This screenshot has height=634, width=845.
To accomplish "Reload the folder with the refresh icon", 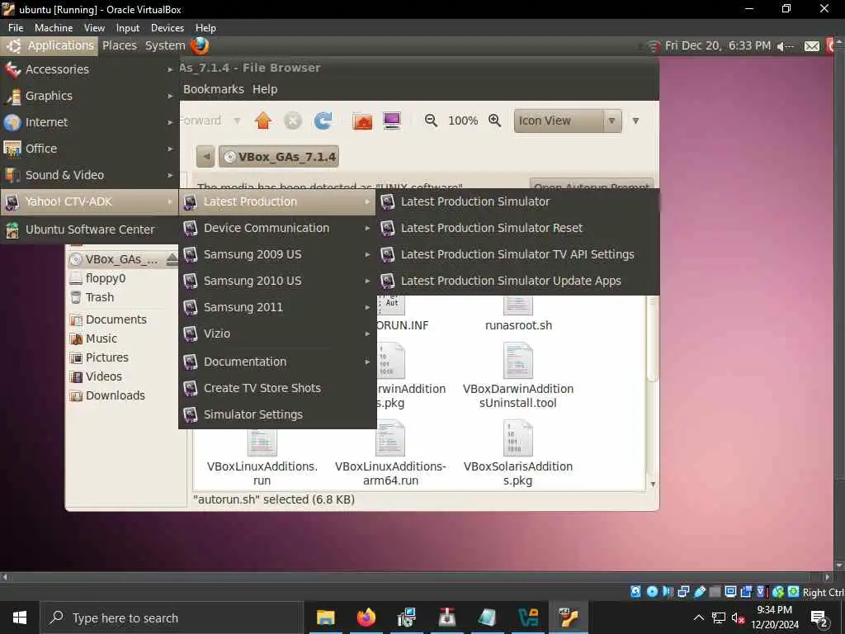I will pos(323,121).
